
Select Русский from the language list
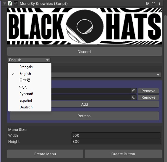coord(30,94)
